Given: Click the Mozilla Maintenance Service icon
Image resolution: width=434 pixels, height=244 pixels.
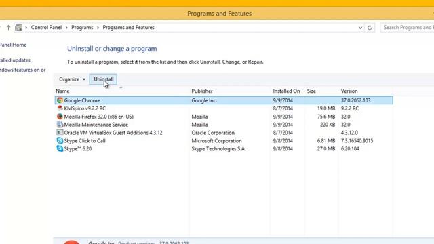Looking at the screenshot, I should [60, 125].
